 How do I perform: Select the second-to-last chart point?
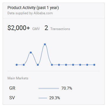click(x=87, y=65)
